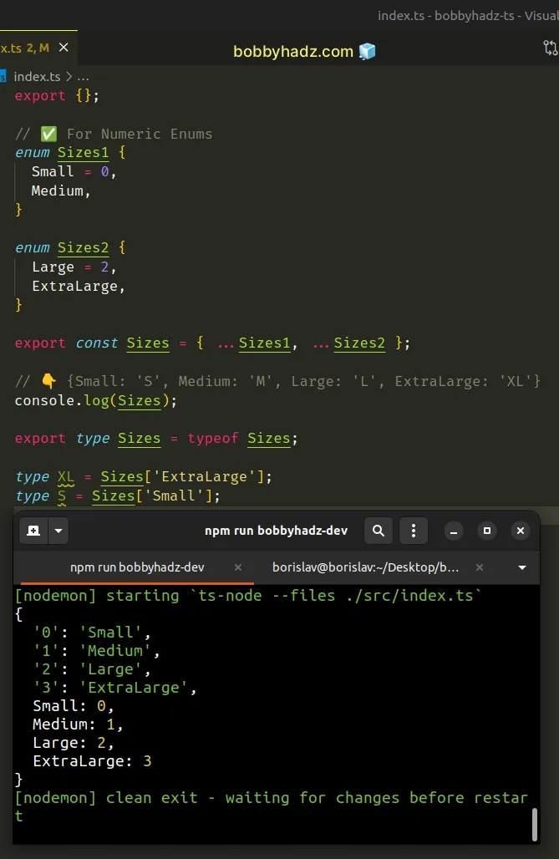Close the terminal window
This screenshot has width=559, height=859.
pos(520,531)
